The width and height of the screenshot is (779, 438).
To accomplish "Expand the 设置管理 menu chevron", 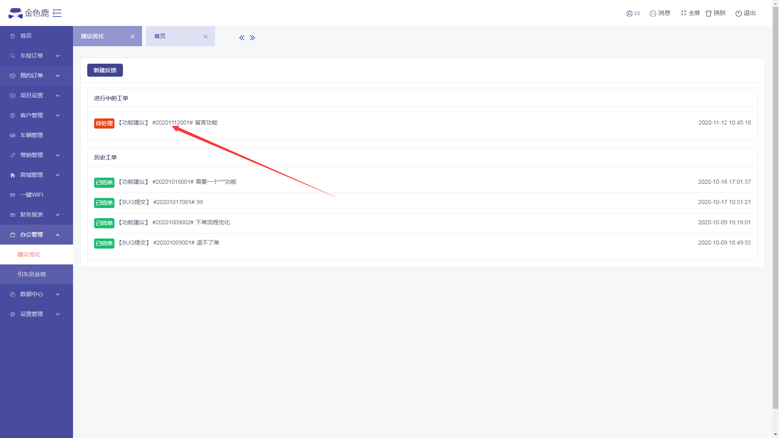I will 58,314.
